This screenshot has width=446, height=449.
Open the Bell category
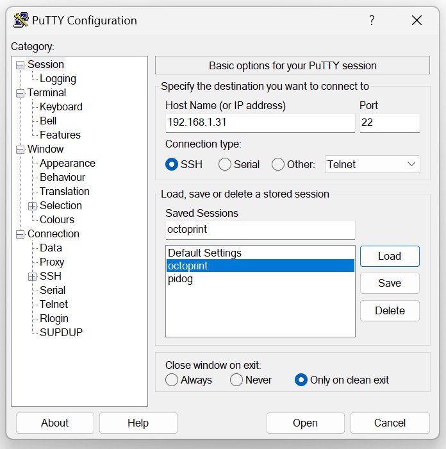pos(48,121)
